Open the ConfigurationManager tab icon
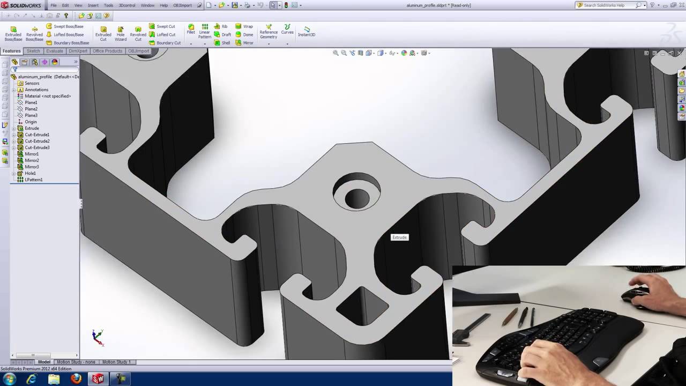 point(35,62)
